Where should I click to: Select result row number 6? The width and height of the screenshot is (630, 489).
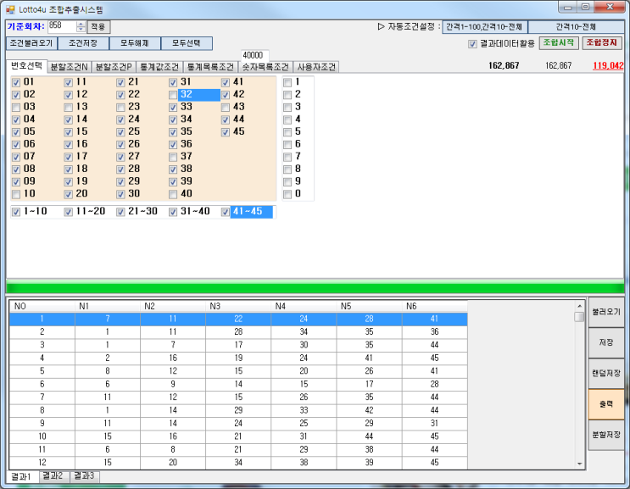pyautogui.click(x=238, y=384)
